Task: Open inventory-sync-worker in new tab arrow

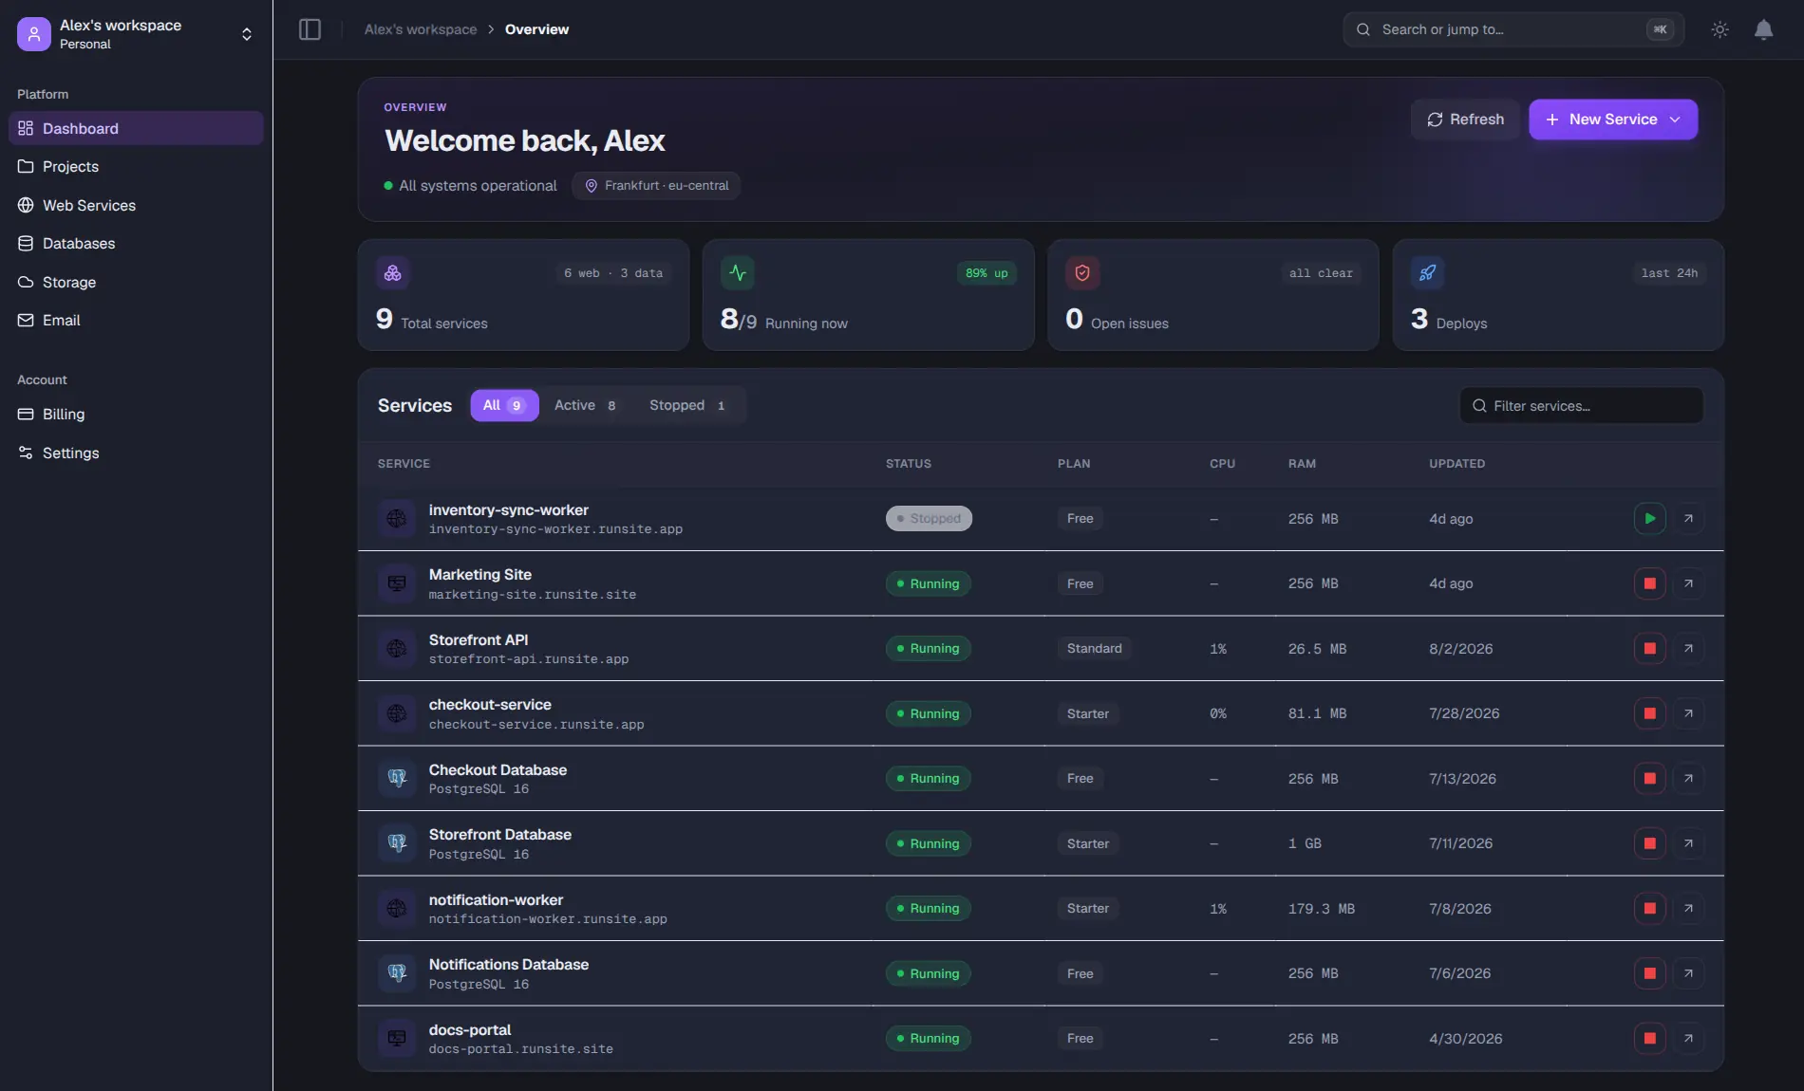Action: (x=1688, y=519)
